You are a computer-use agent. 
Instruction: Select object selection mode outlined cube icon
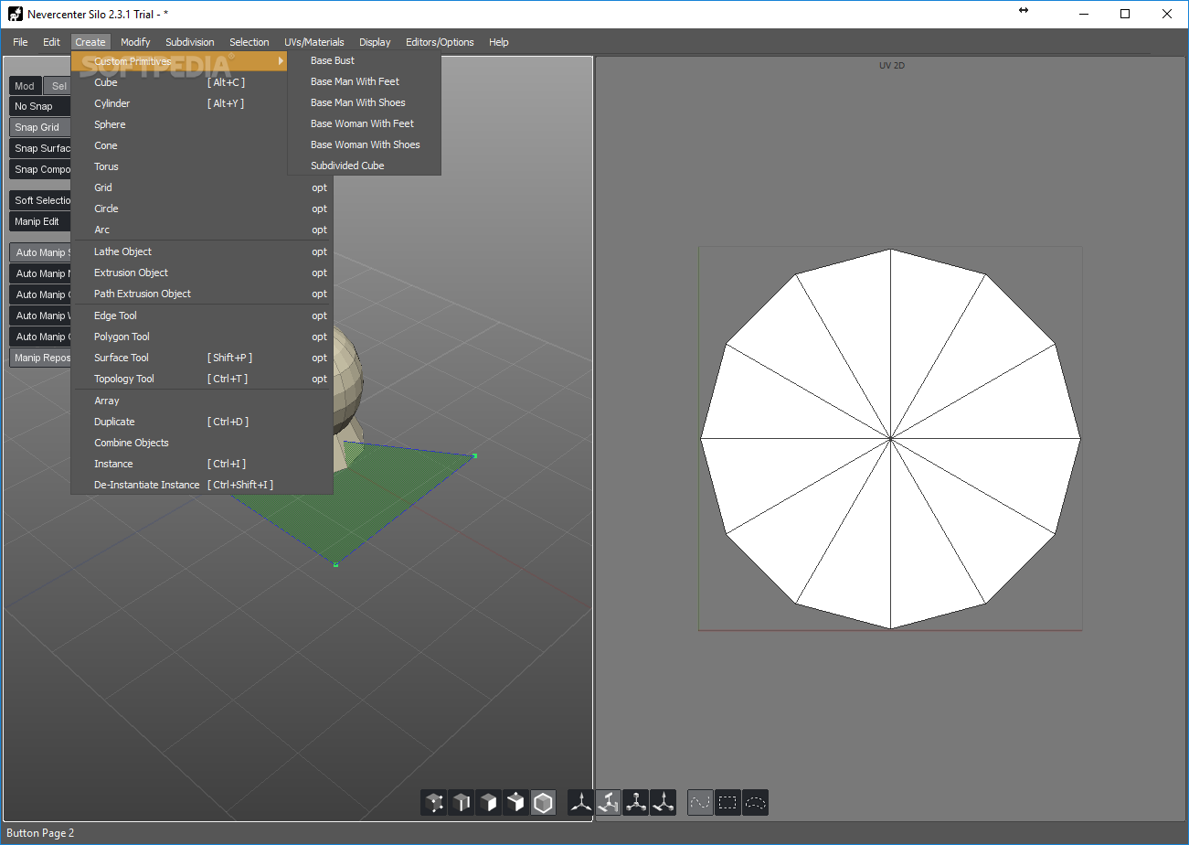[x=544, y=803]
